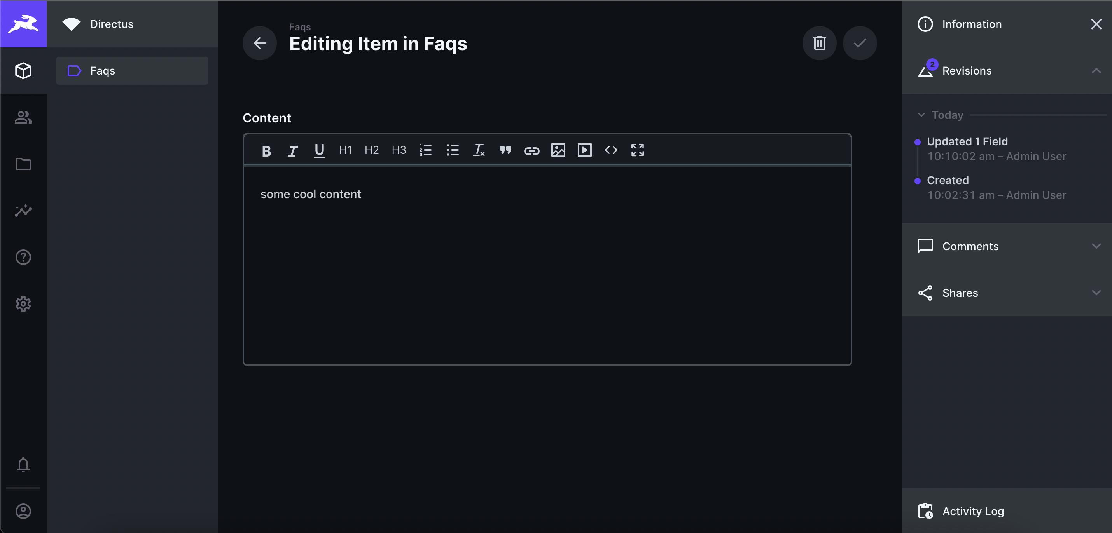Save the edited Faqs item
This screenshot has height=533, width=1112.
pyautogui.click(x=860, y=43)
